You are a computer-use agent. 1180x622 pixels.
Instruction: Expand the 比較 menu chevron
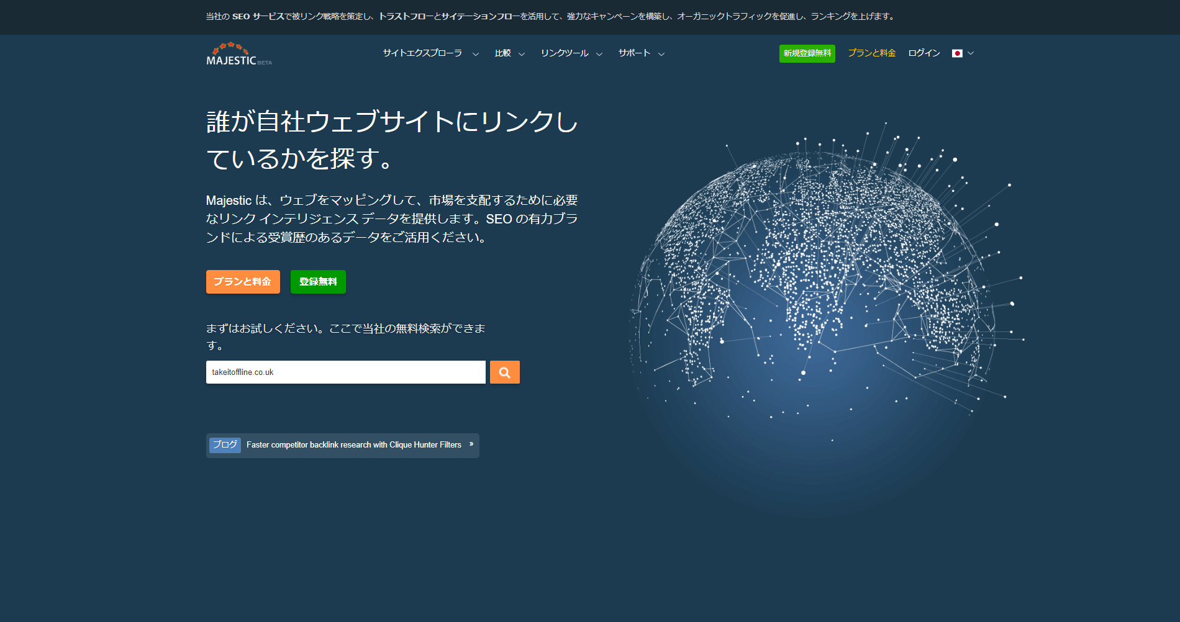522,54
